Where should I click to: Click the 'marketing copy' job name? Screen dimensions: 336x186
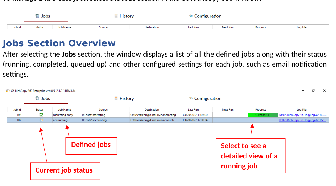[x=63, y=115]
